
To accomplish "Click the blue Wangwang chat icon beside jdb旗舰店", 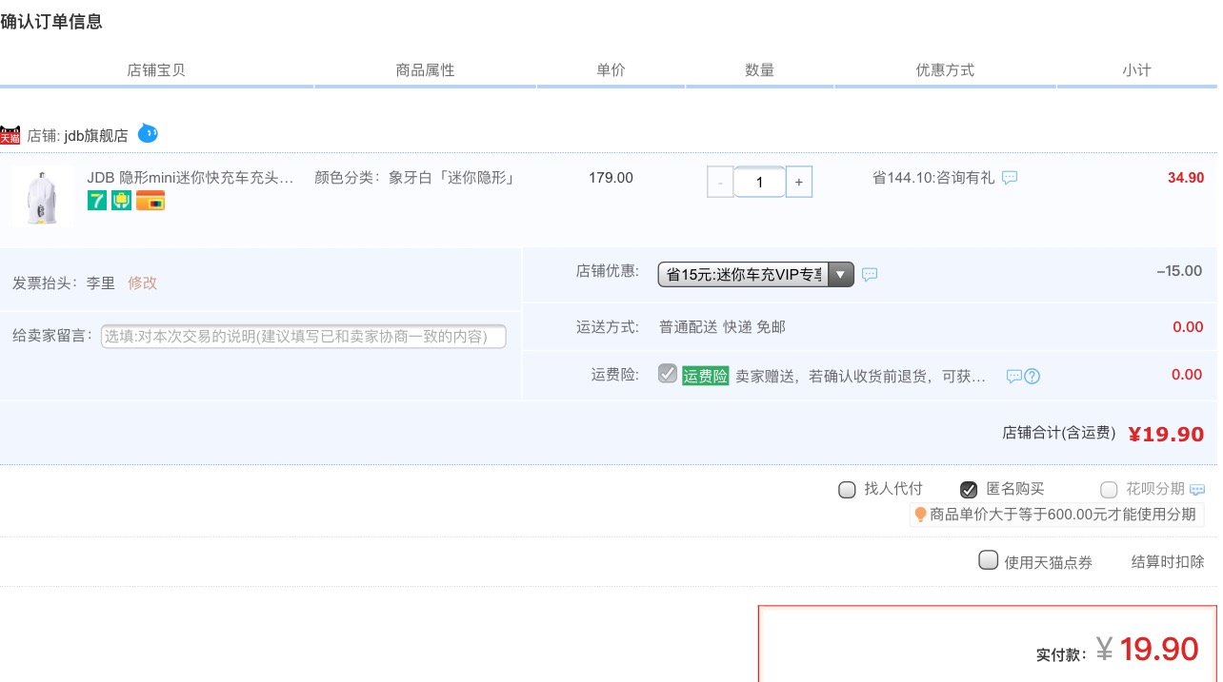I will point(148,133).
